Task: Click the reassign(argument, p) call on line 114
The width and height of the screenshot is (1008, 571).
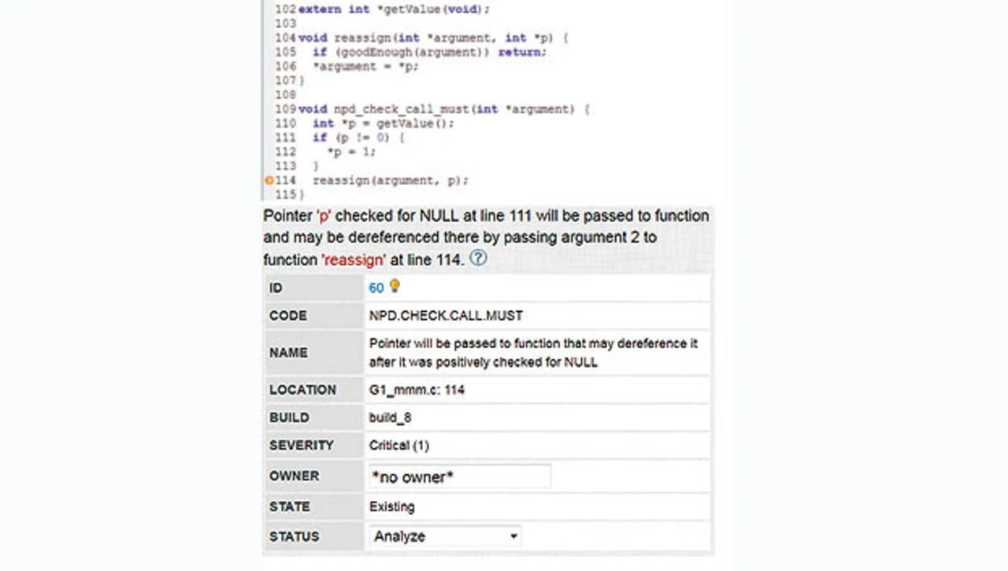Action: pyautogui.click(x=390, y=181)
